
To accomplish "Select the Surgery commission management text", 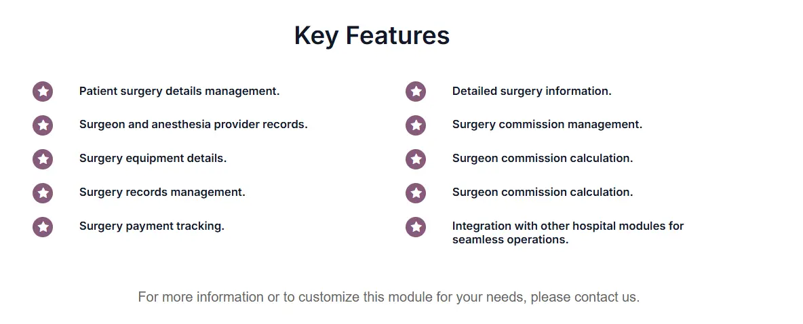I will 547,125.
